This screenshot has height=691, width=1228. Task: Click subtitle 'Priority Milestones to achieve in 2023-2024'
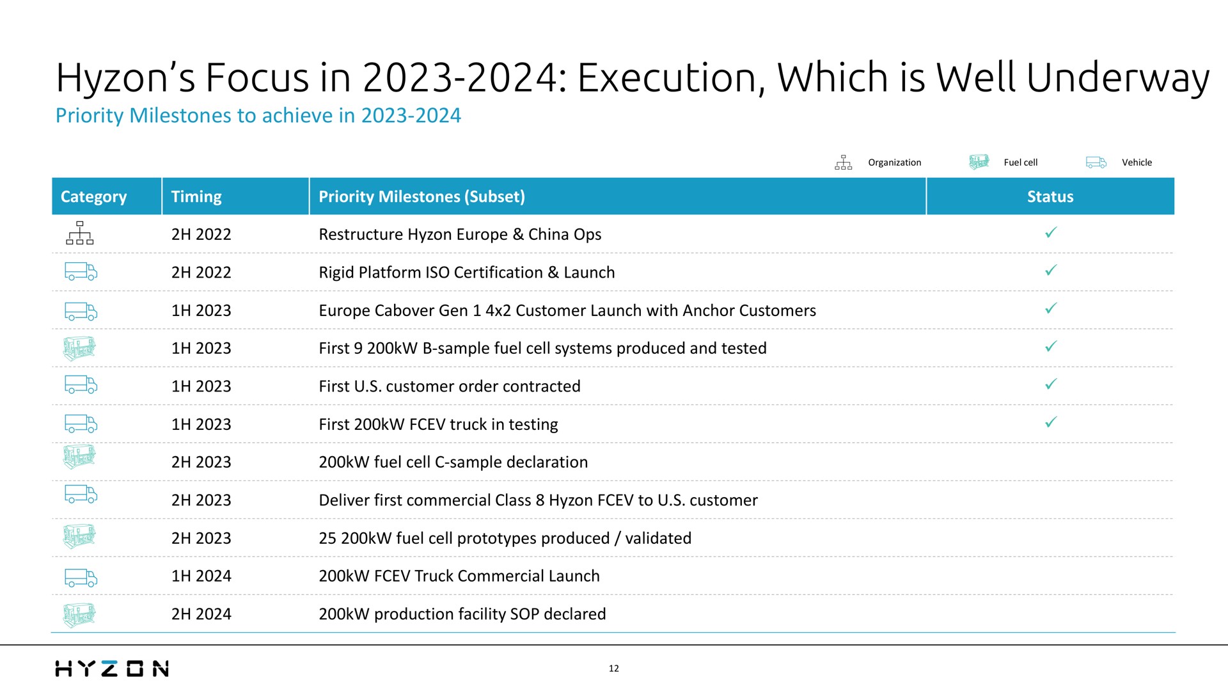point(258,116)
